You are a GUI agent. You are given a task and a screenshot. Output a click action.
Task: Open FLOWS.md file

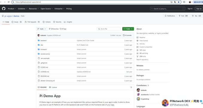(44, 67)
